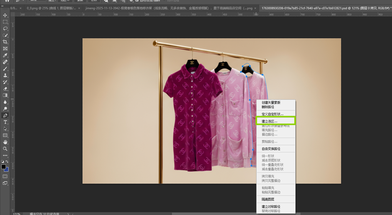Select the Lasso tool
The image size is (392, 215).
[x=5, y=29]
